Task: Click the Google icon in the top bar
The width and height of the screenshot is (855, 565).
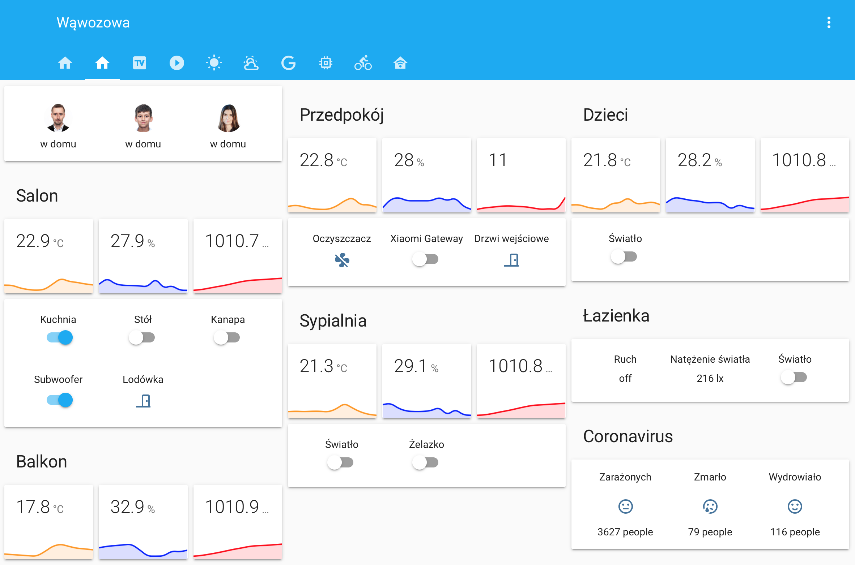Action: pos(288,62)
